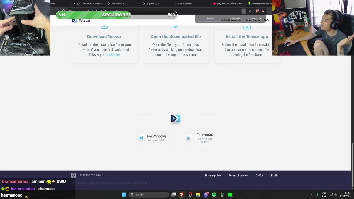
Task: Open the Privacy policy footer link
Action: (x=213, y=176)
